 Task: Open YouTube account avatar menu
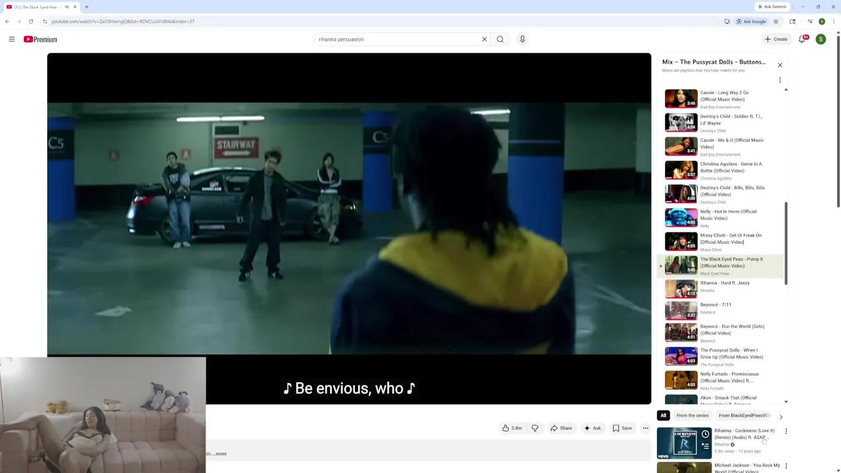pos(821,39)
